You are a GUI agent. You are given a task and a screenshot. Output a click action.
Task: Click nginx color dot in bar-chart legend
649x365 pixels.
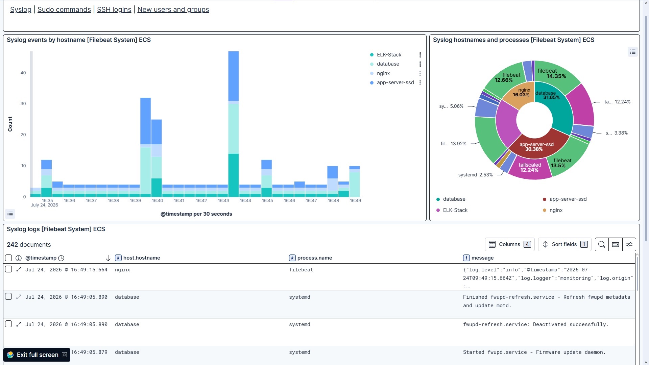tap(372, 73)
